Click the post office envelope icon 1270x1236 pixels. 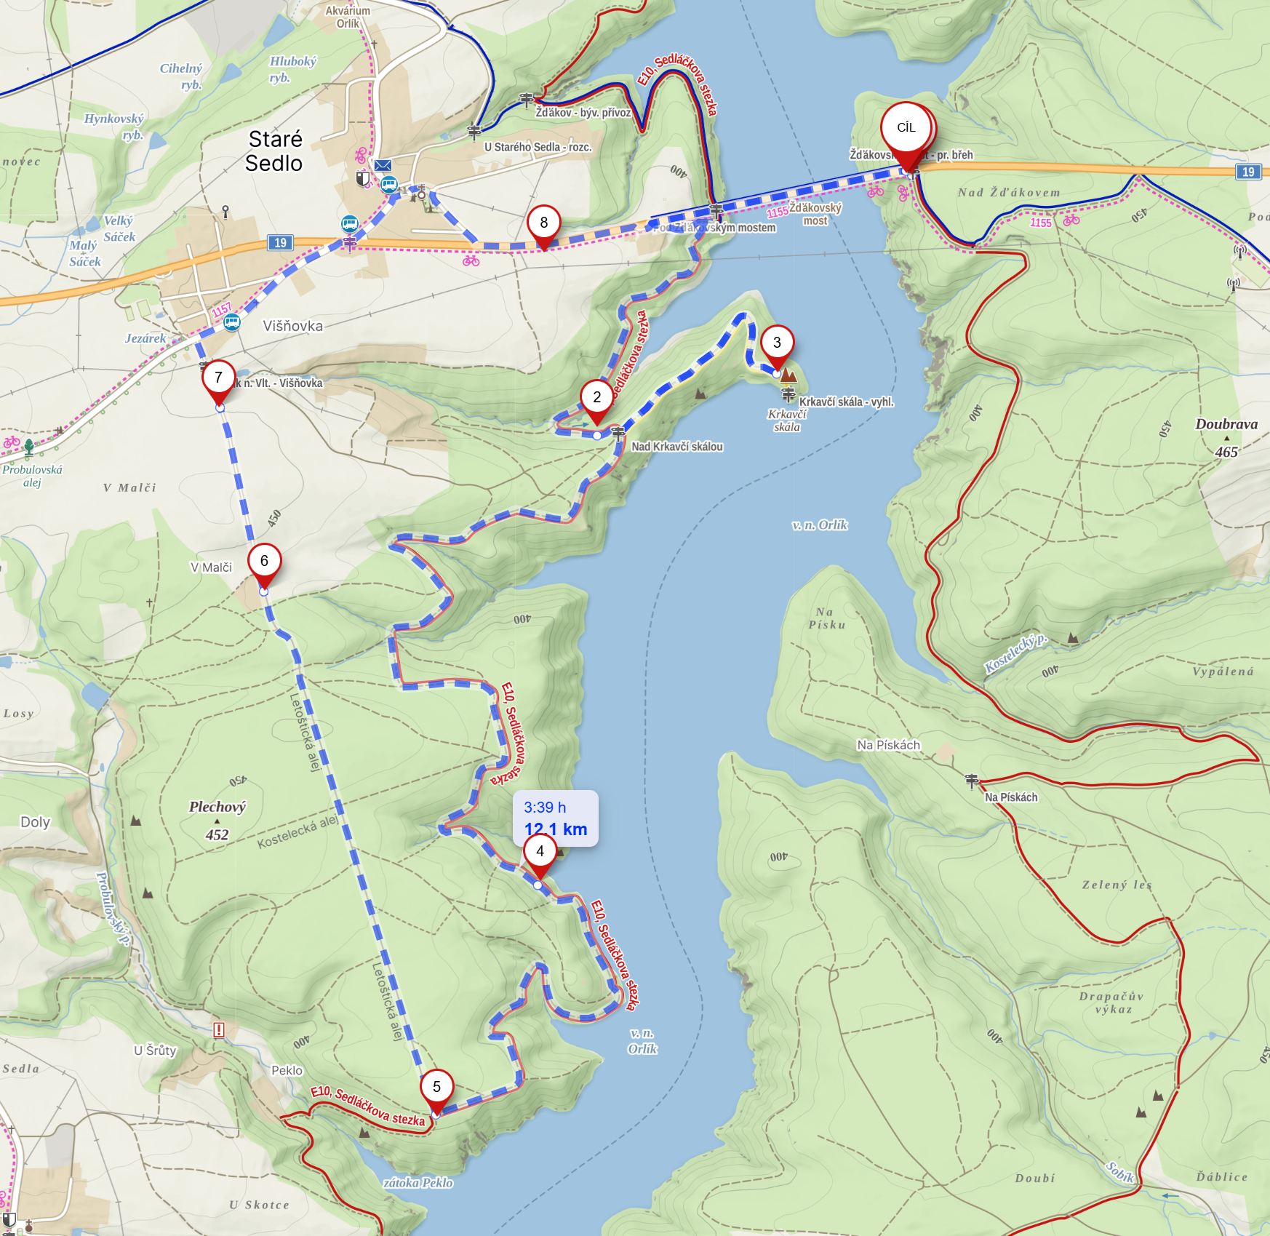(383, 165)
